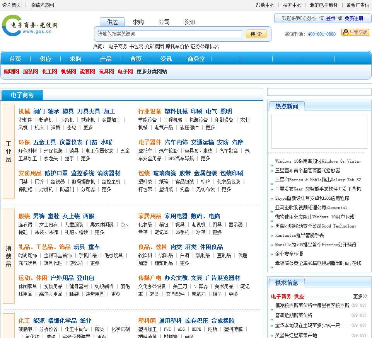Open the 户外用品 category link
This screenshot has height=338, width=372.
[x=62, y=278]
